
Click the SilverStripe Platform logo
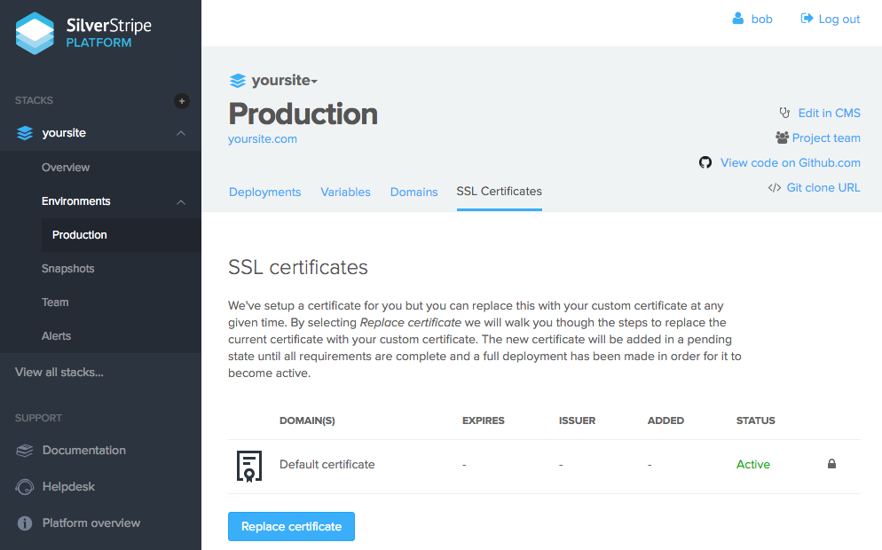pos(84,34)
